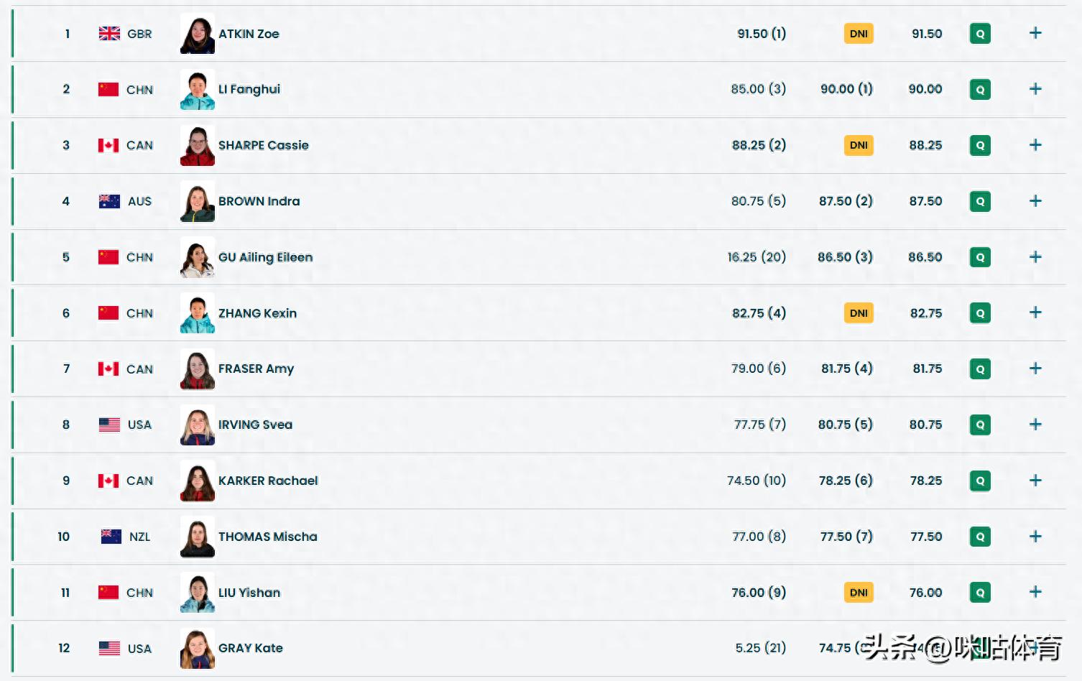The height and width of the screenshot is (681, 1082).
Task: Click the DNI badge in ATKIN Zoe's row
Action: (859, 34)
